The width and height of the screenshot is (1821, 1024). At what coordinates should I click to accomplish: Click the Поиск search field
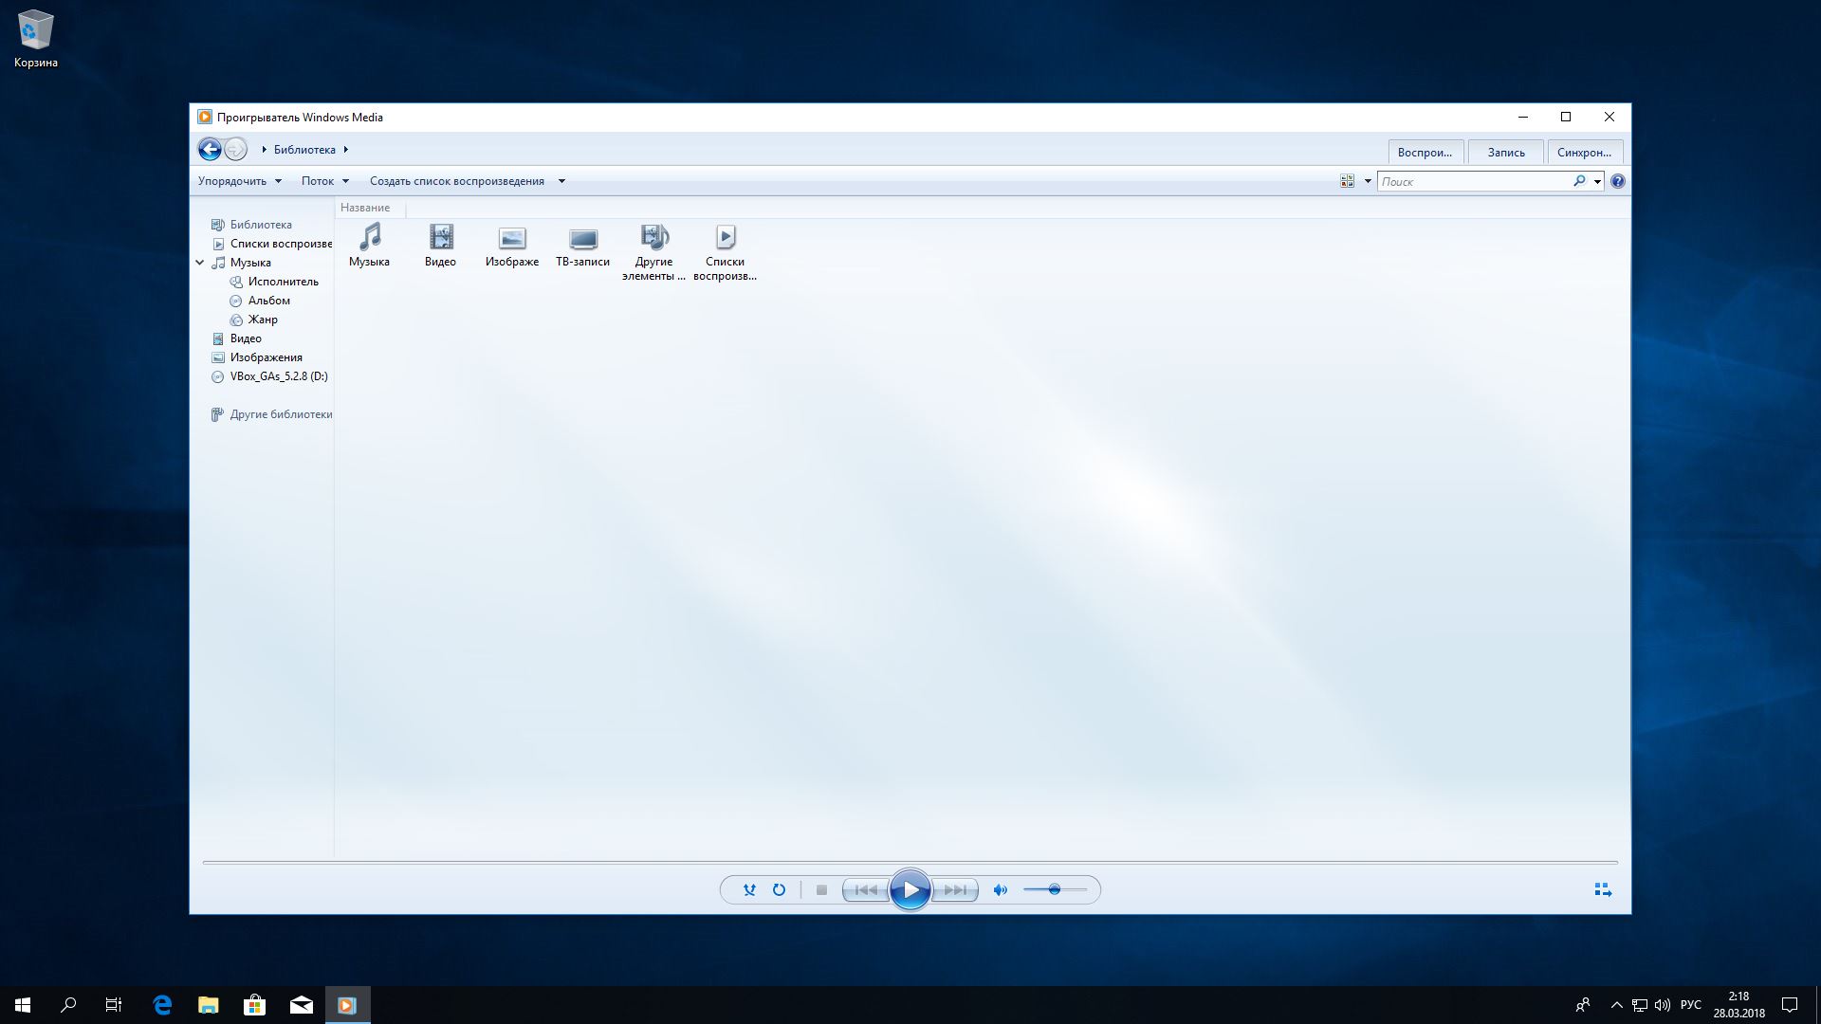click(1473, 181)
